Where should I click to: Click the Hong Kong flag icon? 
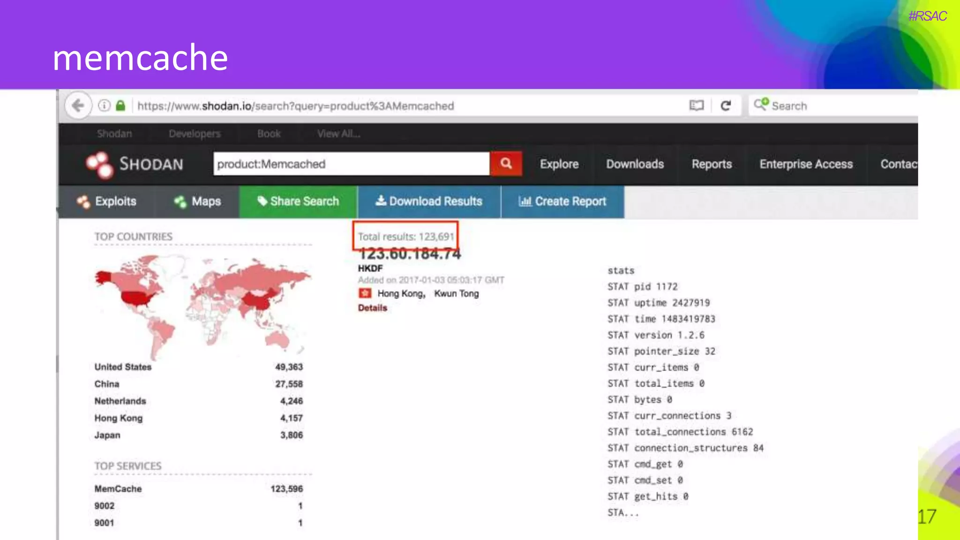click(365, 293)
